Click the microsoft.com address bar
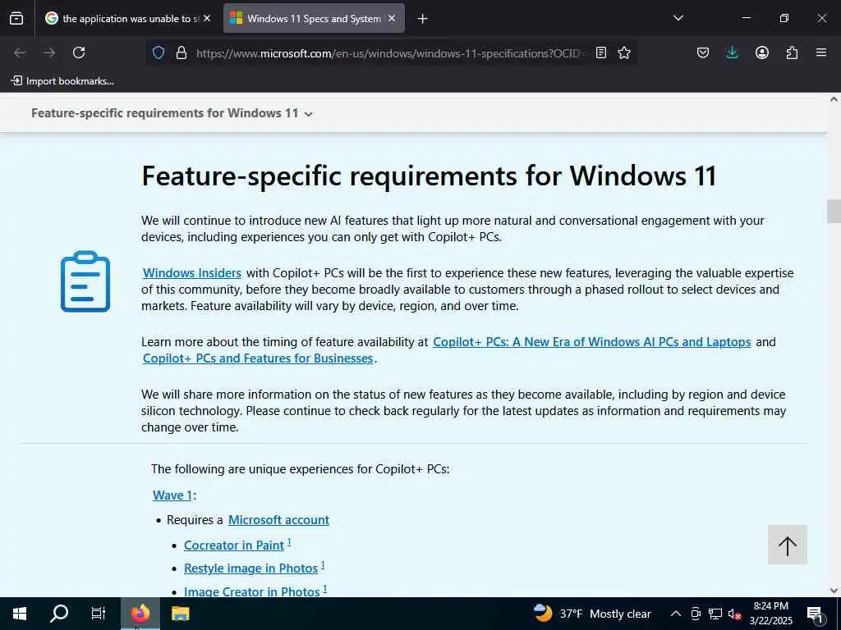Viewport: 841px width, 630px height. point(390,53)
